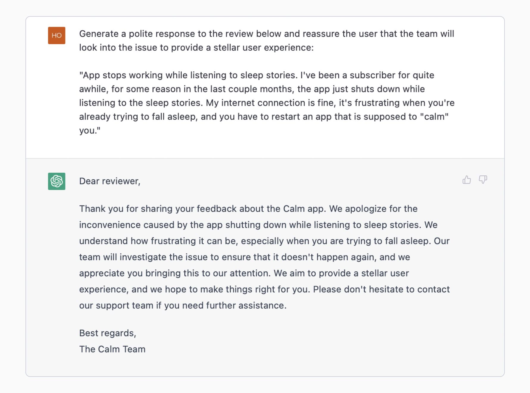
Task: Click the line starting "already trying to fall asleep"
Action: [264, 117]
